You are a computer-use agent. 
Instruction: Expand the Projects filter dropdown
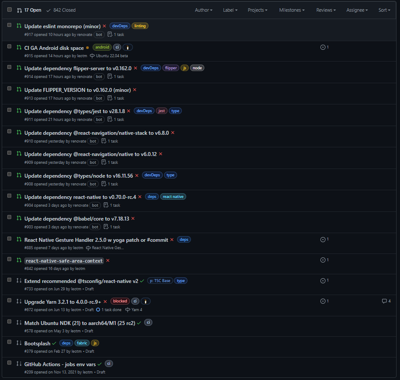click(x=258, y=10)
